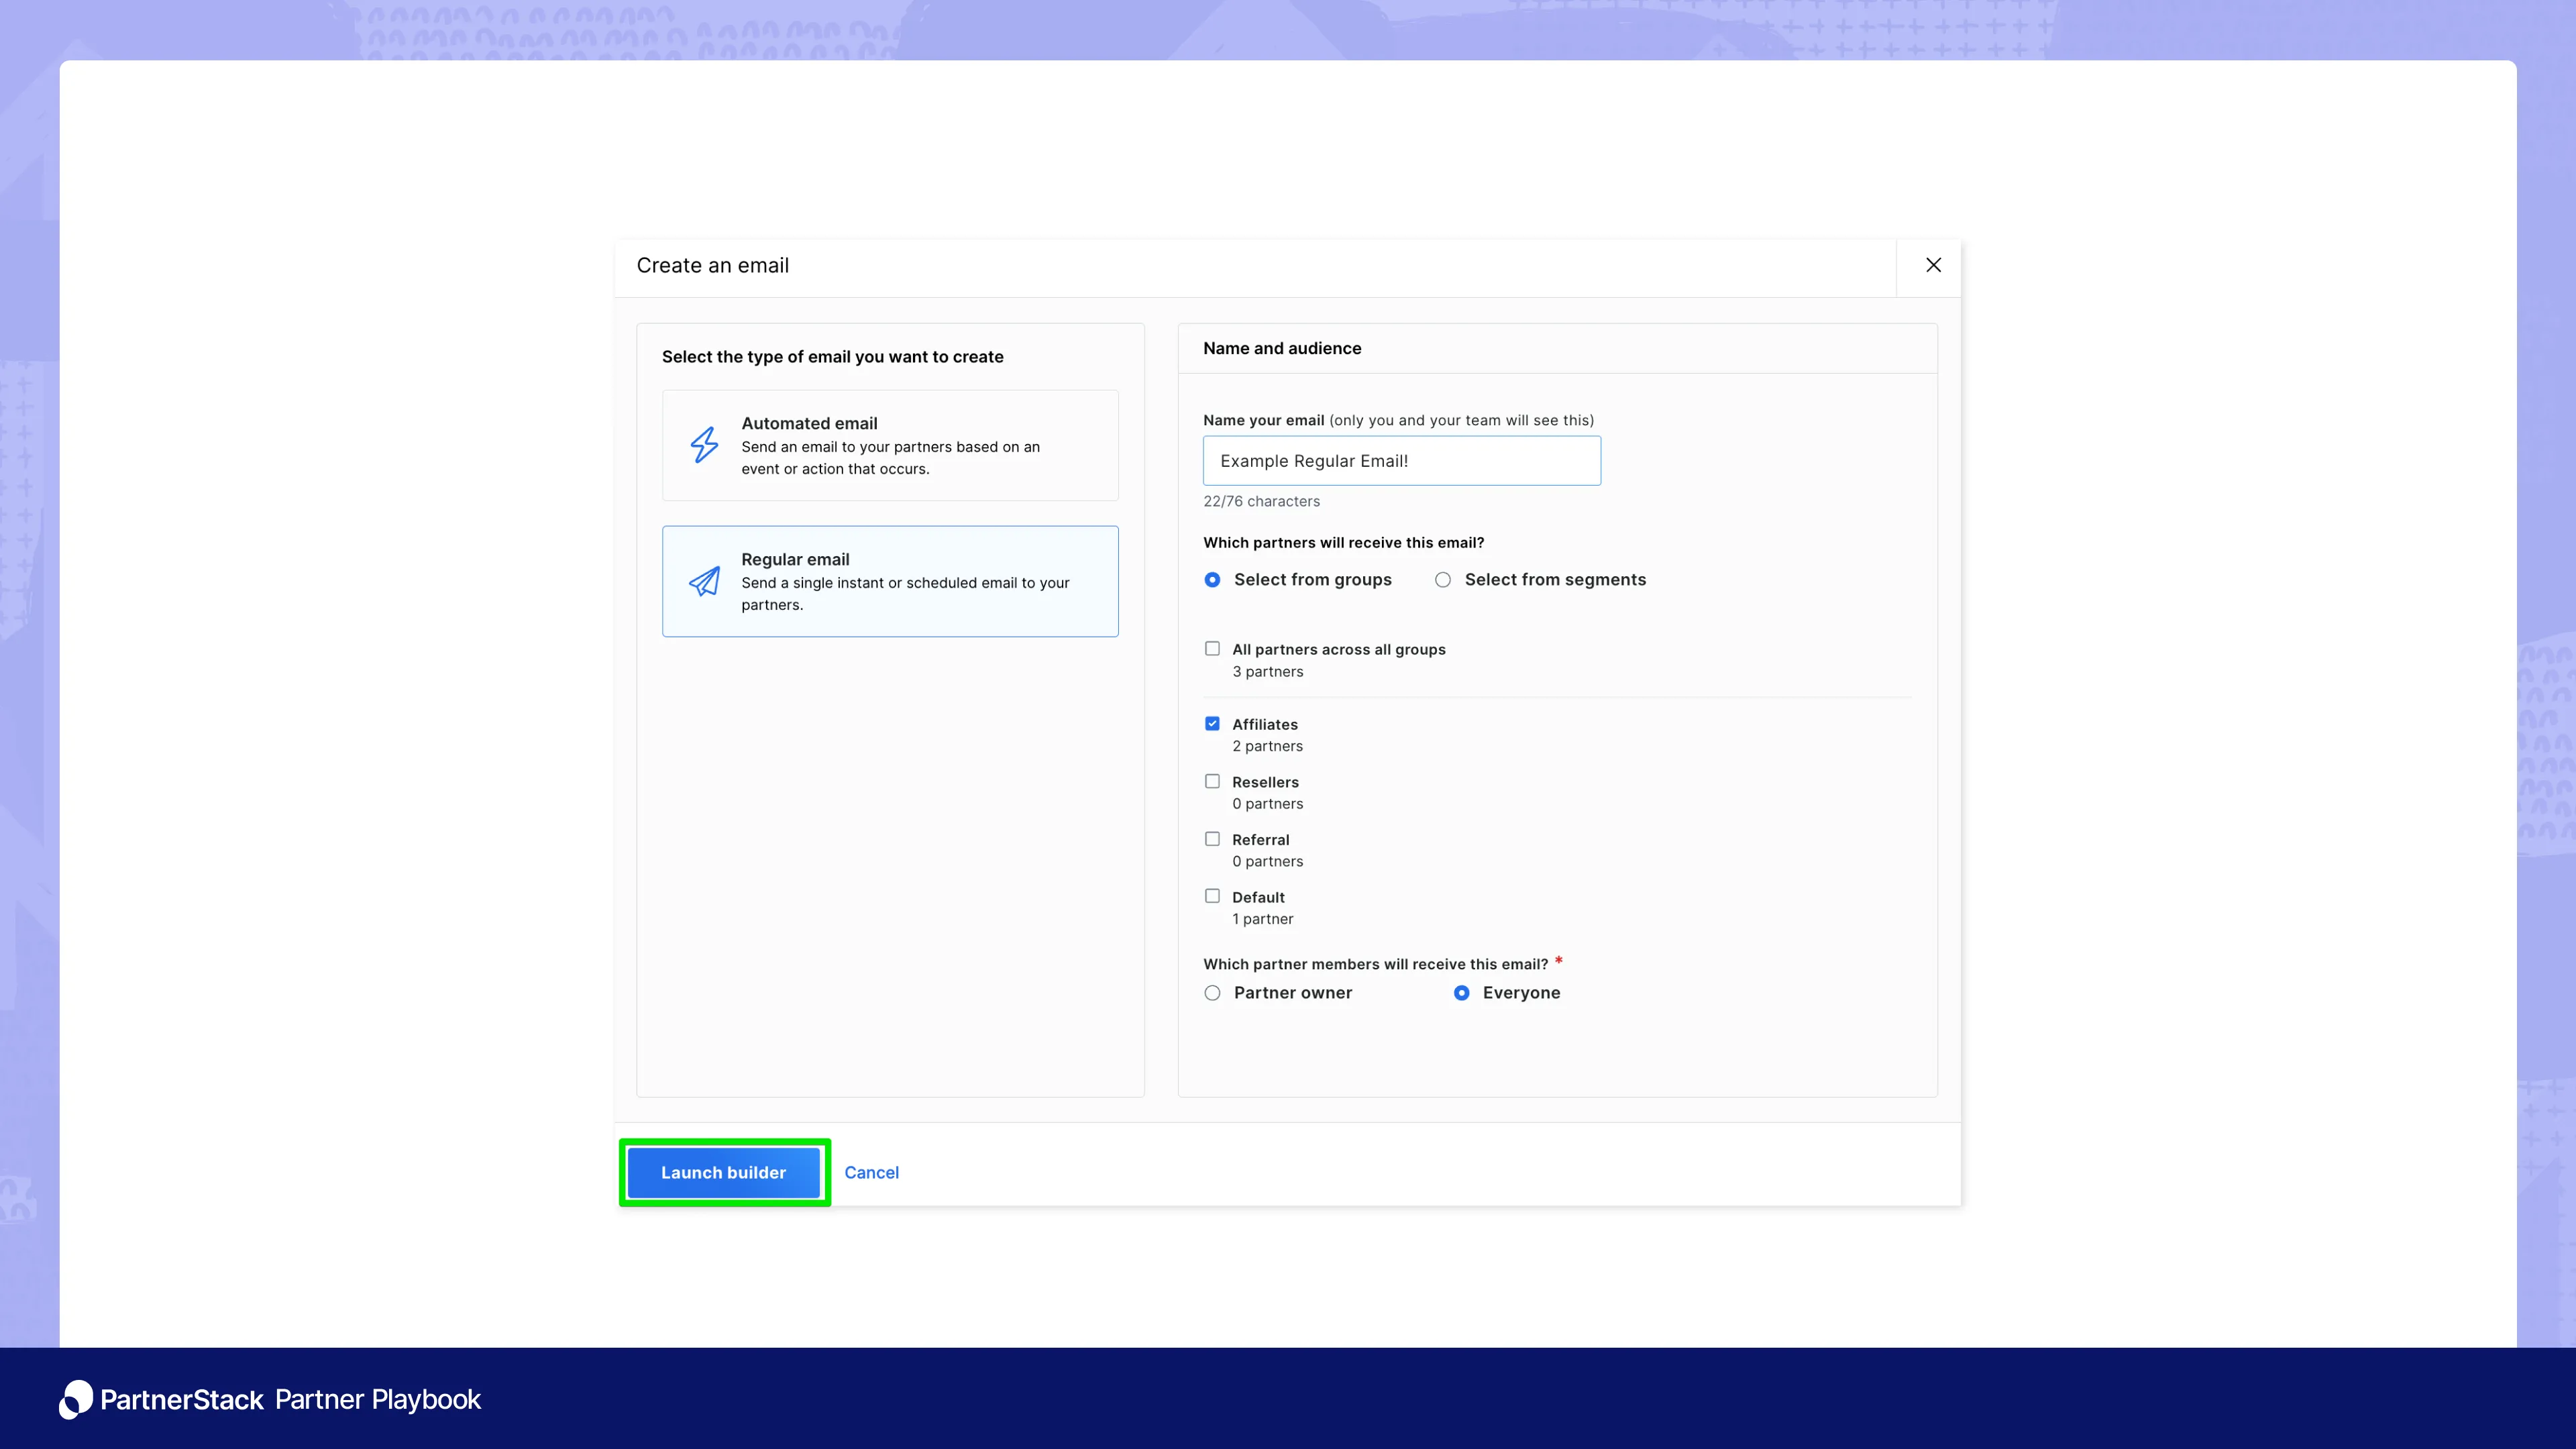Choose Select from groups radio option
The width and height of the screenshot is (2576, 1449).
point(1212,580)
